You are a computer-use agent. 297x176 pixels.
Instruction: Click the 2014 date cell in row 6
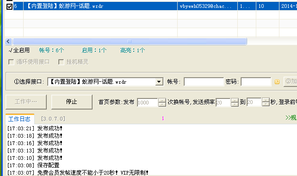click(x=288, y=6)
